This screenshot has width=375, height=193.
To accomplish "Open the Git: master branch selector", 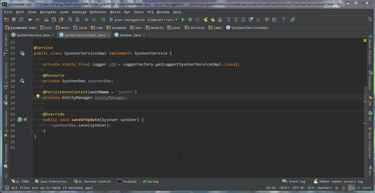I will coord(320,188).
